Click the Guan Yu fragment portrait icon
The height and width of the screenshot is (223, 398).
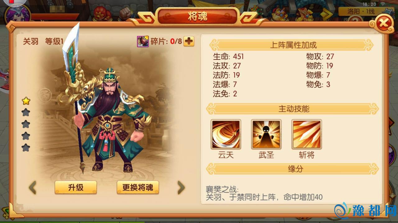(x=143, y=41)
